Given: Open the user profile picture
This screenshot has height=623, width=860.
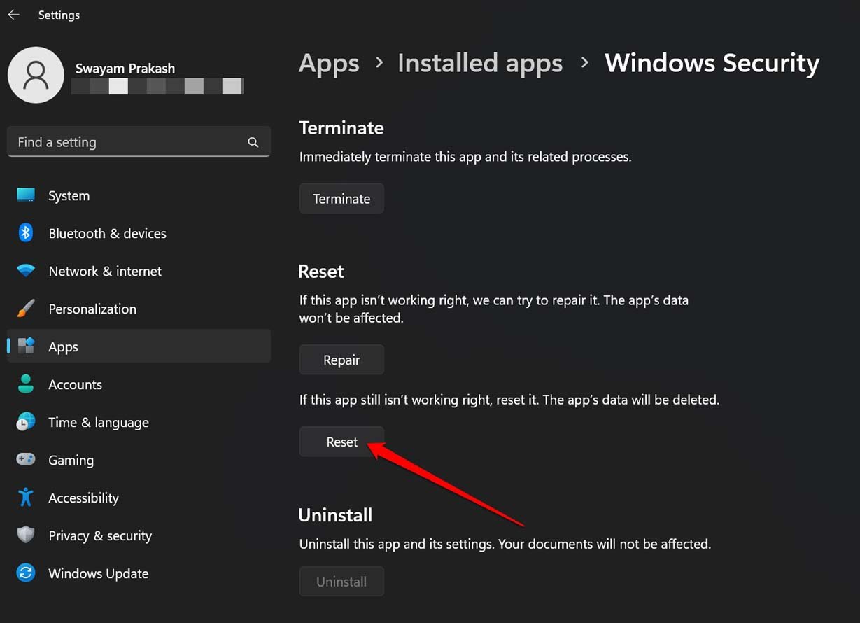Looking at the screenshot, I should (36, 75).
